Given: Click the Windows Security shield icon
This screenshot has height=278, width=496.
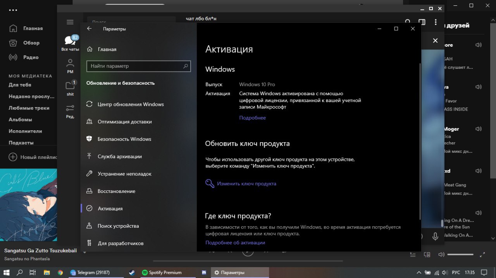Looking at the screenshot, I should click(90, 139).
